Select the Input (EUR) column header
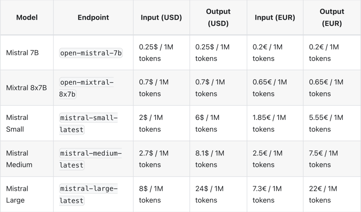This screenshot has width=361, height=212. 275,18
